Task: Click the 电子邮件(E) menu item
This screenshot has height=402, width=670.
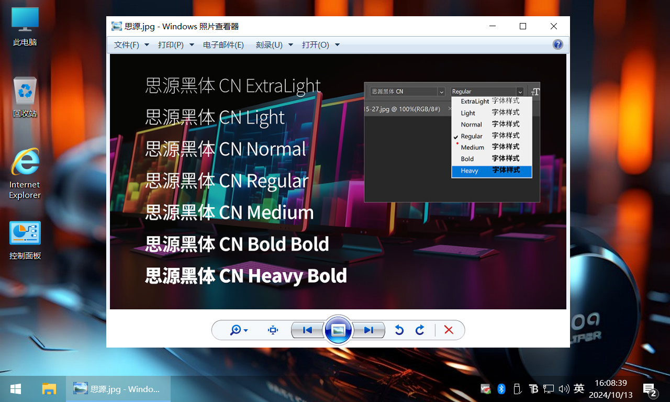Action: (x=224, y=45)
